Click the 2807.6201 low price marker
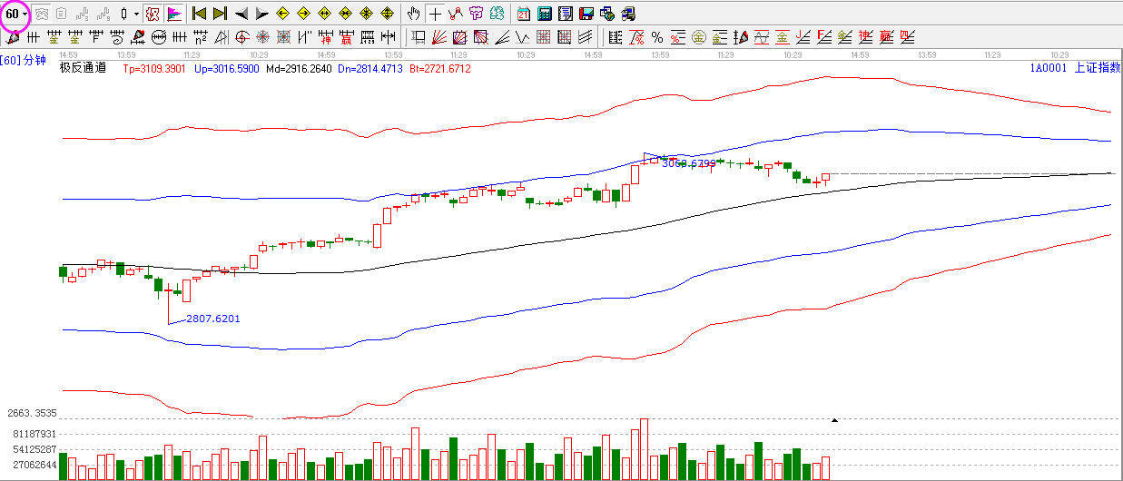Image resolution: width=1123 pixels, height=481 pixels. (214, 319)
